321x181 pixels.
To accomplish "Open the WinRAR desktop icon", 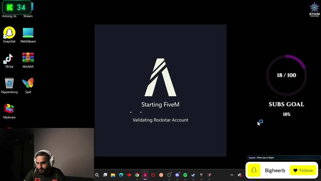I will tap(28, 60).
